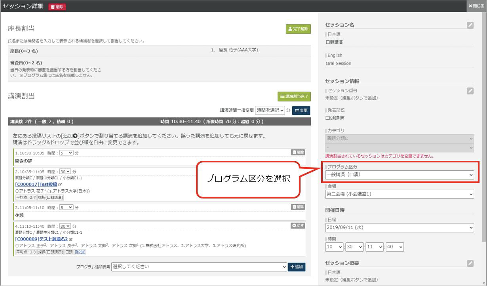Click the blue 変更 time change button
Screen dimensions: 487x286
point(301,111)
